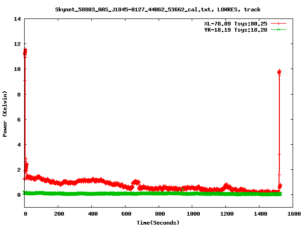Click the red legend line sample
This screenshot has width=303, height=227.
pos(278,24)
